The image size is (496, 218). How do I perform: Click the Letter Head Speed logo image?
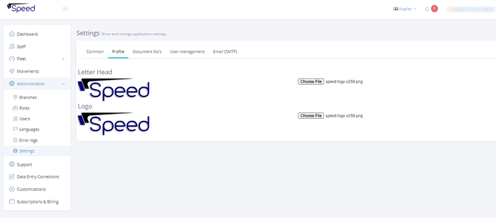[114, 89]
